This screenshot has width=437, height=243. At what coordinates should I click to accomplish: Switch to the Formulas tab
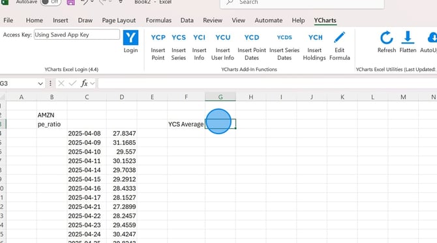(x=158, y=20)
